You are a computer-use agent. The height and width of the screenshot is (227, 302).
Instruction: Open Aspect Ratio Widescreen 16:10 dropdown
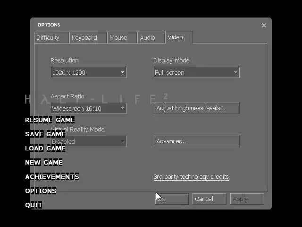click(89, 108)
